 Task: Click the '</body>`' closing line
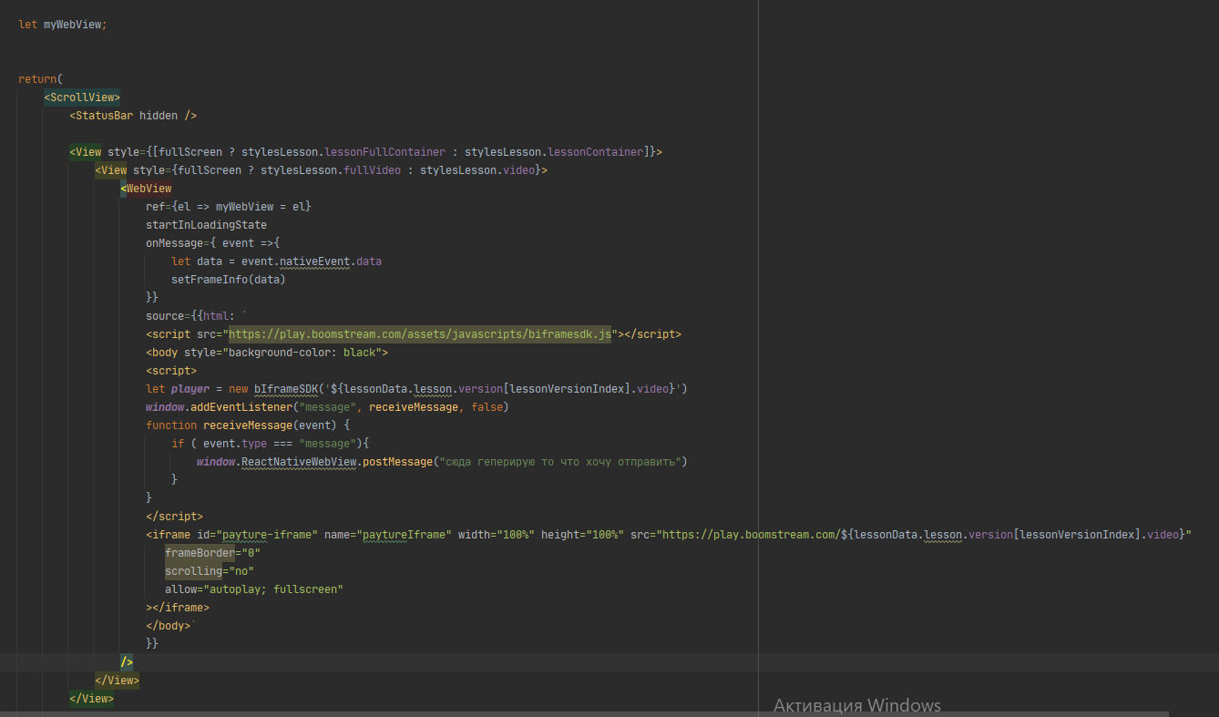tap(171, 625)
